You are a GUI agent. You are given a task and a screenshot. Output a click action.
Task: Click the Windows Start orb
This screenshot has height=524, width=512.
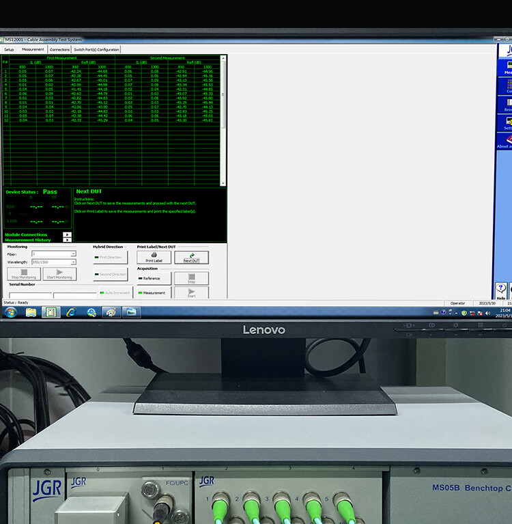pos(11,312)
